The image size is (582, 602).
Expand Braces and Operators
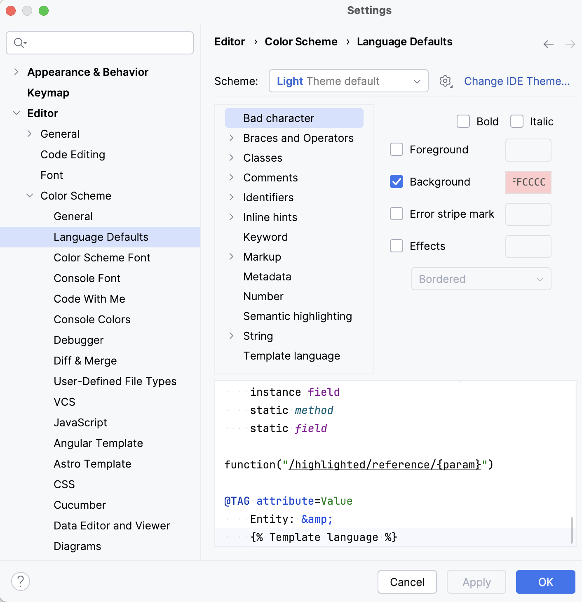(231, 138)
